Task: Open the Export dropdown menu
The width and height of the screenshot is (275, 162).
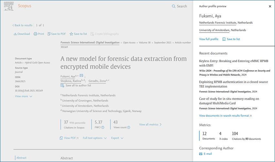Action: 117,138
